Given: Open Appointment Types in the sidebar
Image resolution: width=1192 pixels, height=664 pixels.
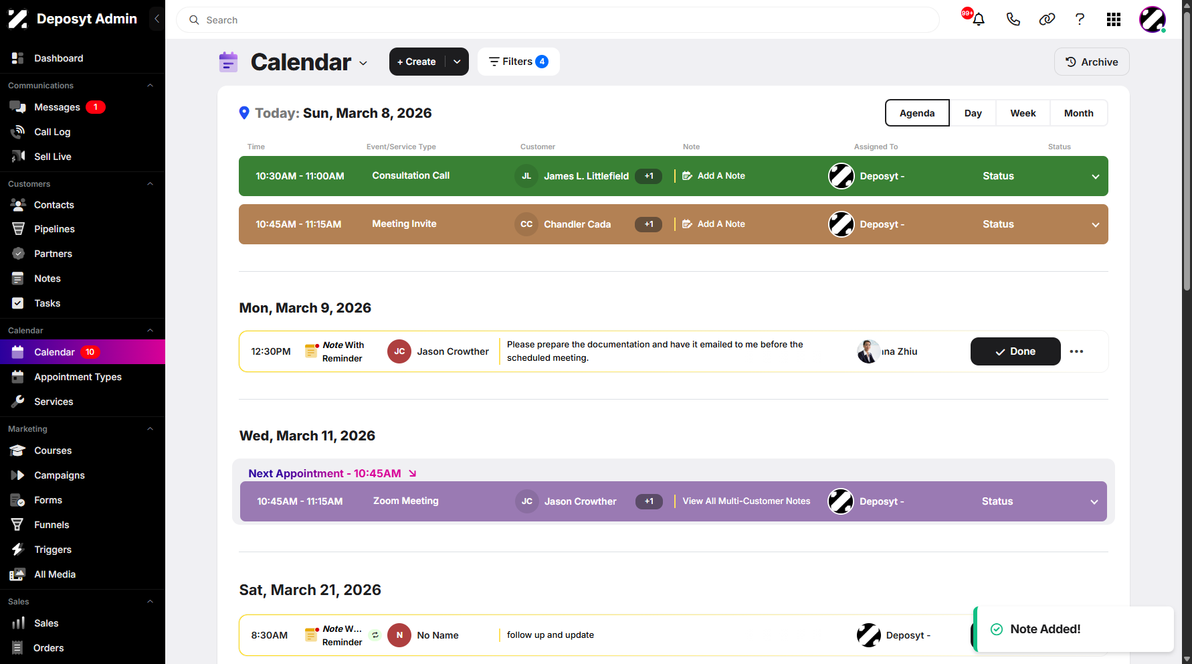Looking at the screenshot, I should 82,377.
